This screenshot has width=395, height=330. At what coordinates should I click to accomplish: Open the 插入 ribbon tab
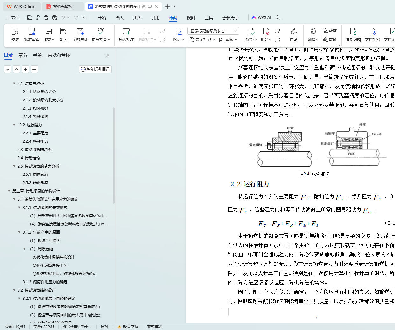[120, 18]
